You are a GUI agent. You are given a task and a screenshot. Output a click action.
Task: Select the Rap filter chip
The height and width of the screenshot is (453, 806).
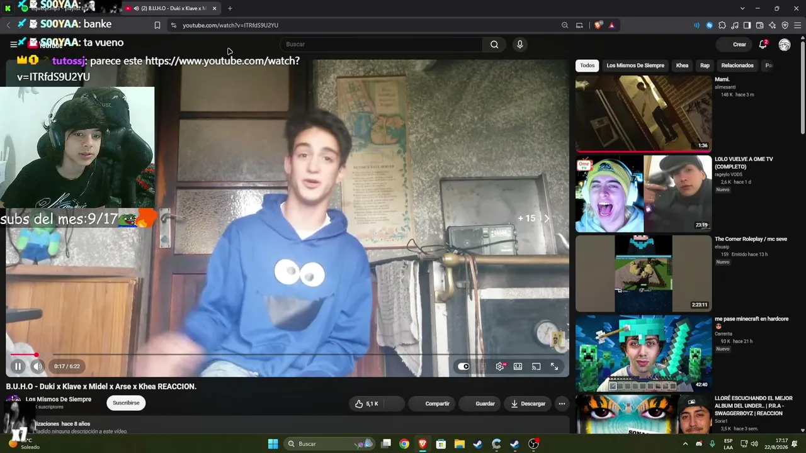pyautogui.click(x=705, y=65)
